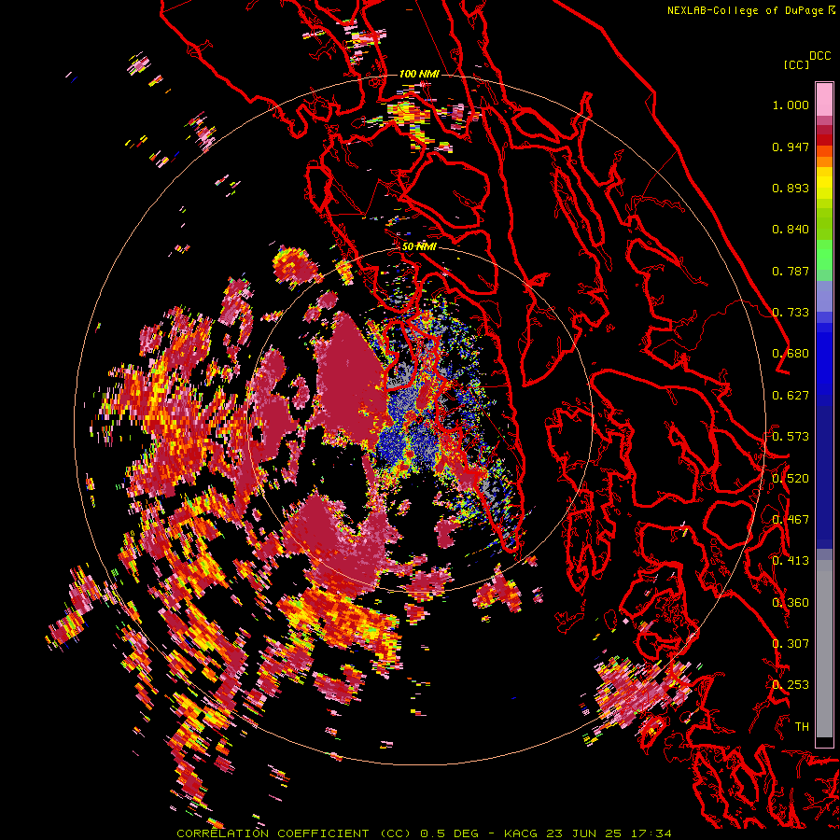Click the 0.467 scale value
The width and height of the screenshot is (840, 840).
[791, 520]
